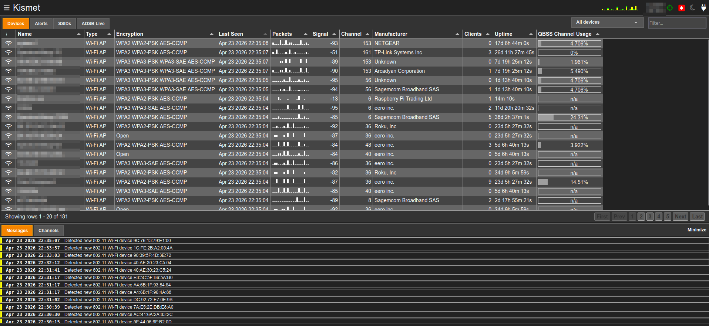This screenshot has height=326, width=709.
Task: Click Wi-Fi icon of the NETGEAR device row
Action: coord(9,43)
